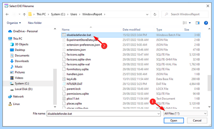Image resolution: width=214 pixels, height=129 pixels.
Task: Click the pkcs11.txt document icon
Action: tap(64, 98)
